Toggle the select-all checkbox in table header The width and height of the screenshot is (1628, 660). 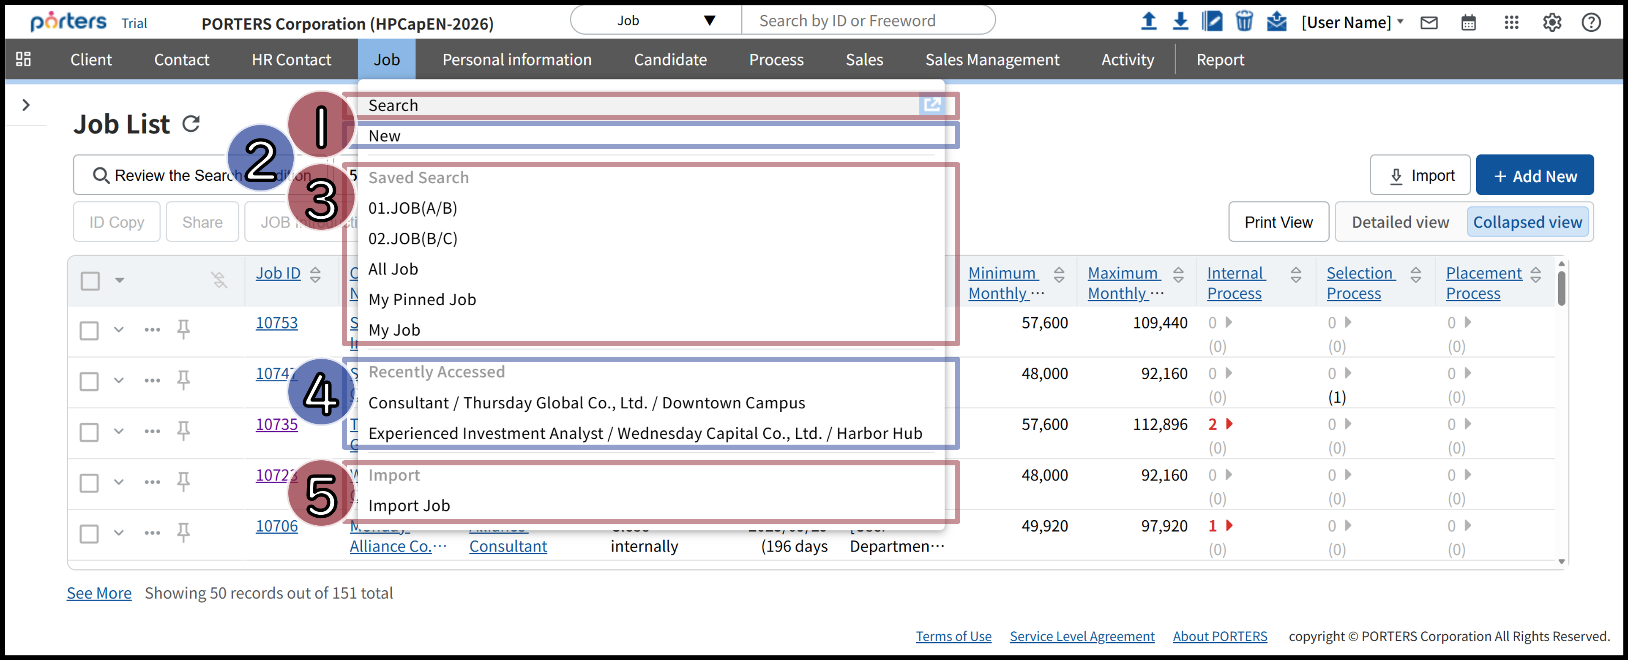90,280
